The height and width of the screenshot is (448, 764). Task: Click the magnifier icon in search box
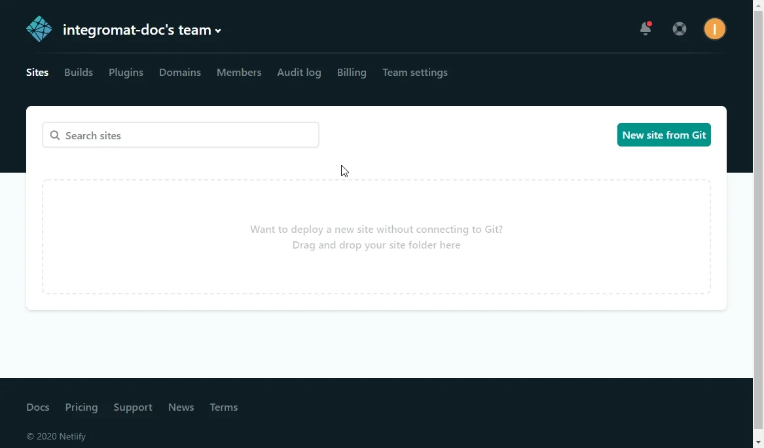click(55, 135)
